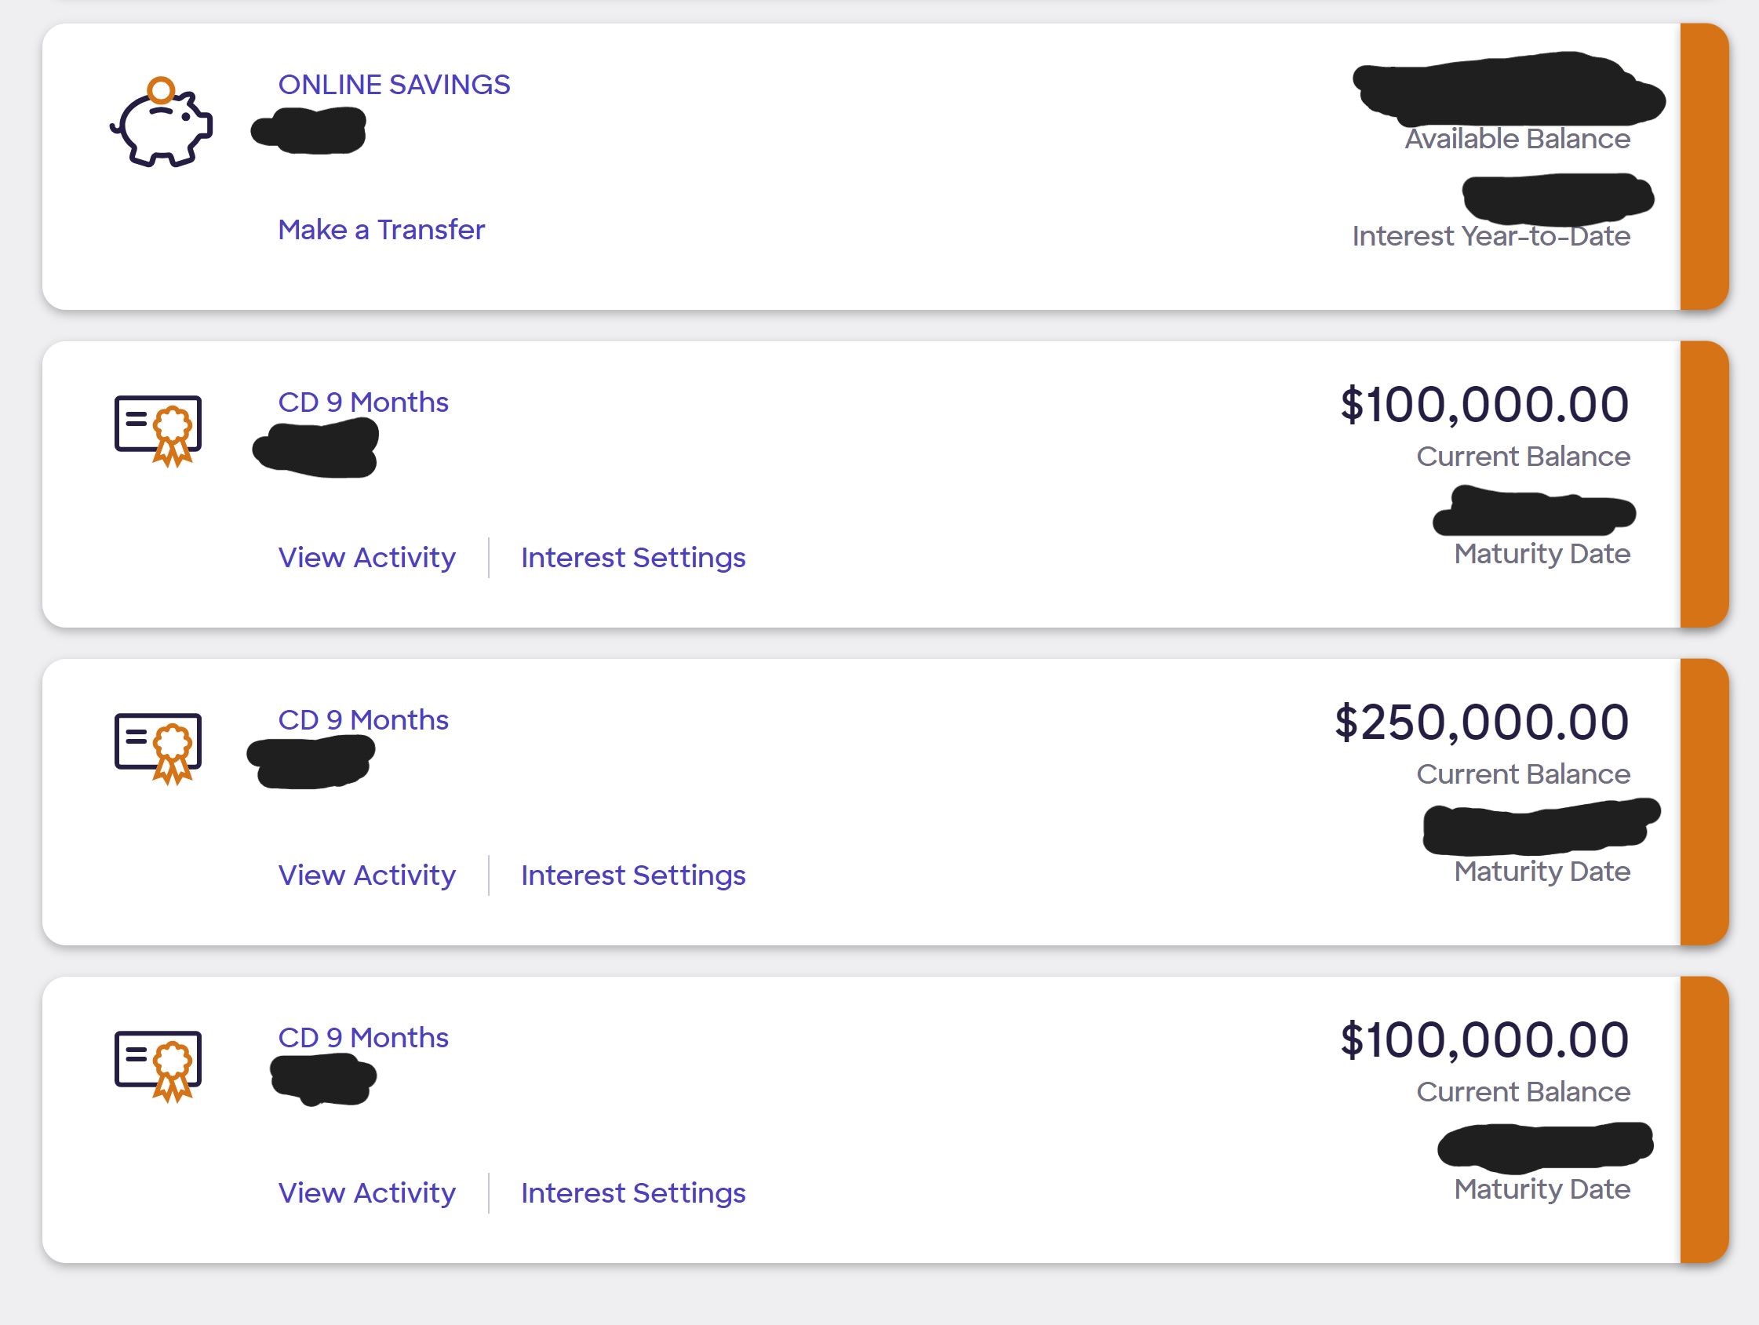1759x1325 pixels.
Task: Click the orange bar on the $250,000 CD card
Action: tap(1704, 802)
